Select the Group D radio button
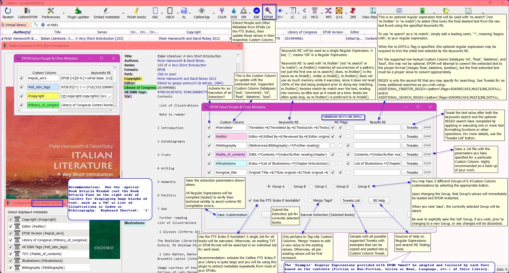Screen dimensions: 509x273 333,186
